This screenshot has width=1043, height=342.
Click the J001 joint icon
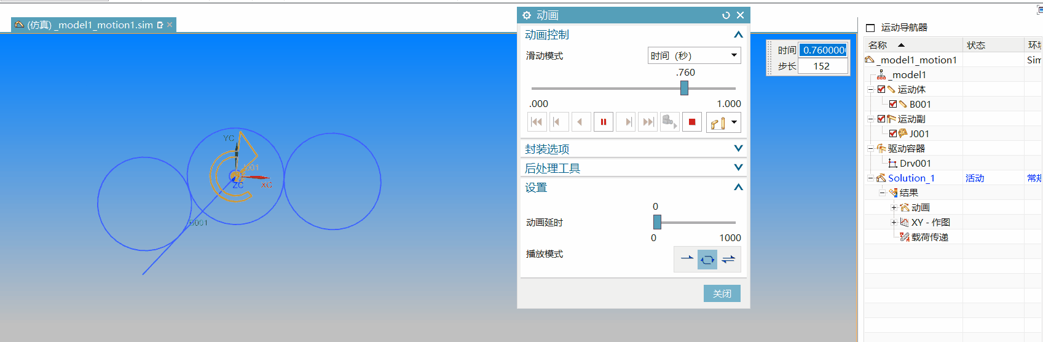tap(903, 133)
